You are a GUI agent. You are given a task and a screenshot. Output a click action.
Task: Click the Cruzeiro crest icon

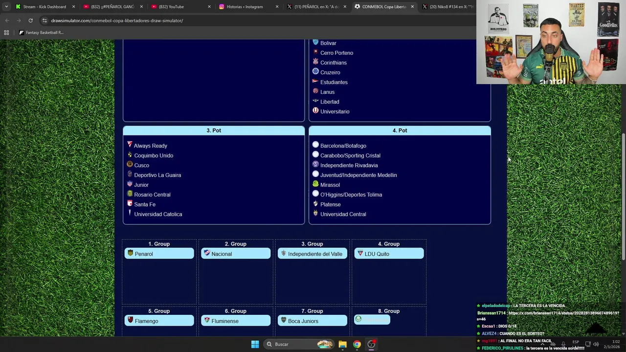coord(315,71)
